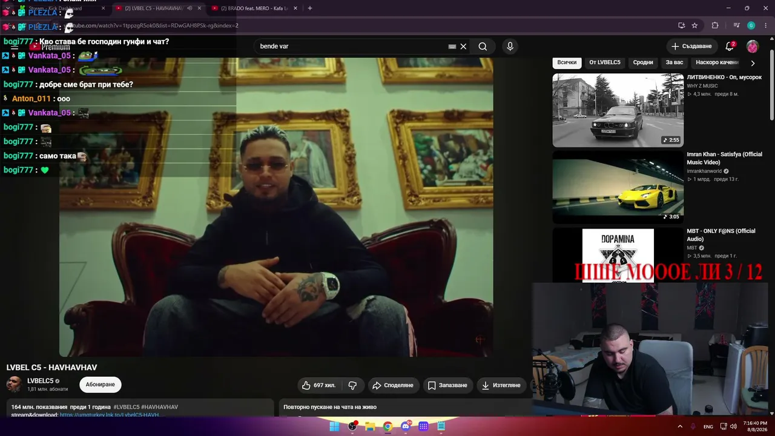Screen dimensions: 775x436
Task: Open the Chrome extensions puzzle icon
Action: (715, 25)
